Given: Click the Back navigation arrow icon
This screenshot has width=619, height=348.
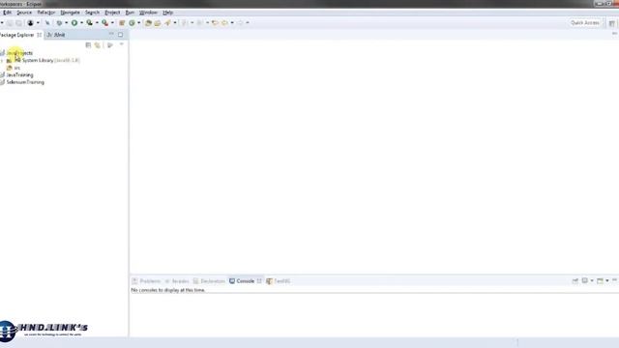Looking at the screenshot, I should [224, 23].
